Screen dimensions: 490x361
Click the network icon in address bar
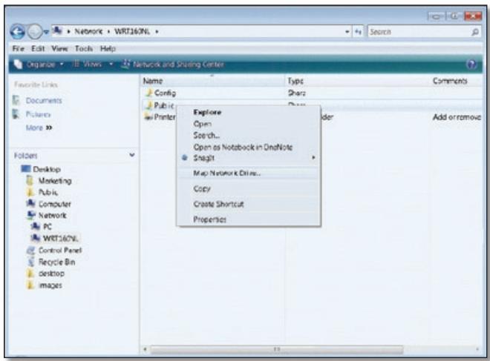[57, 31]
